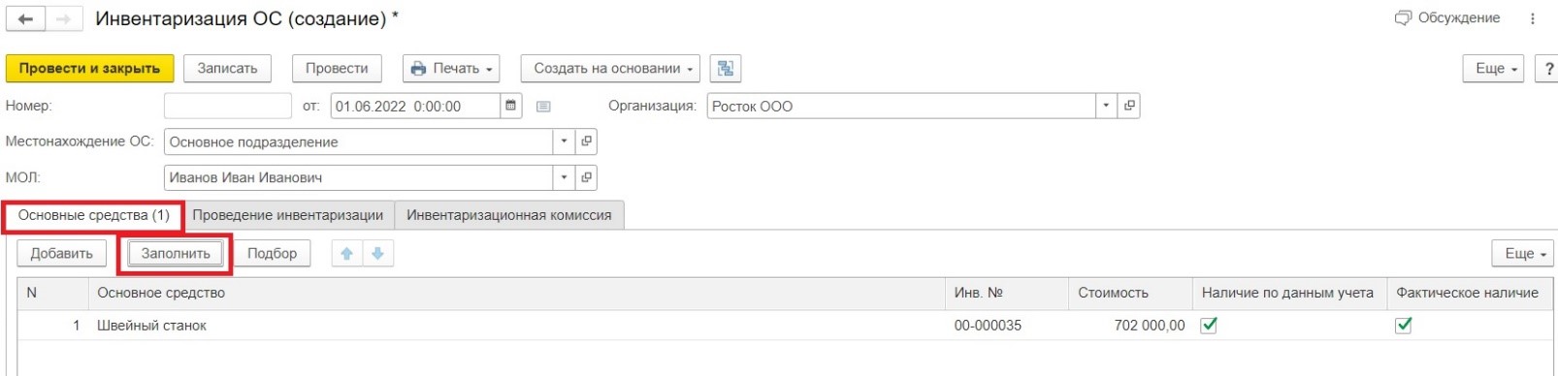The height and width of the screenshot is (376, 1558).
Task: Switch to Инвентаризационная комиссия tab
Action: [x=508, y=215]
